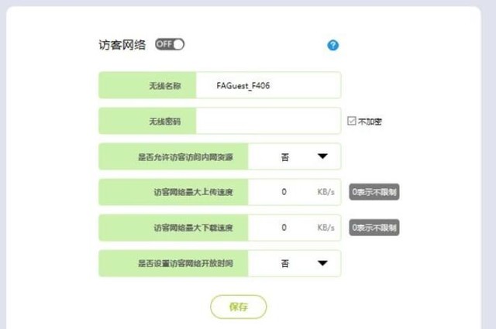This screenshot has width=496, height=329.
Task: Click the 保存 save button
Action: click(239, 307)
